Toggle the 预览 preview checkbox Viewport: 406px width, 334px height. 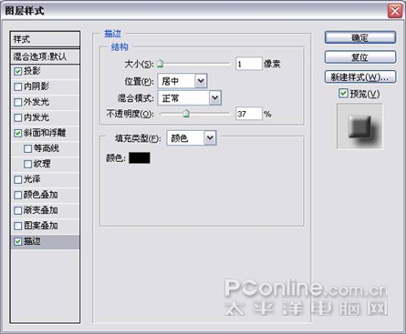(343, 94)
